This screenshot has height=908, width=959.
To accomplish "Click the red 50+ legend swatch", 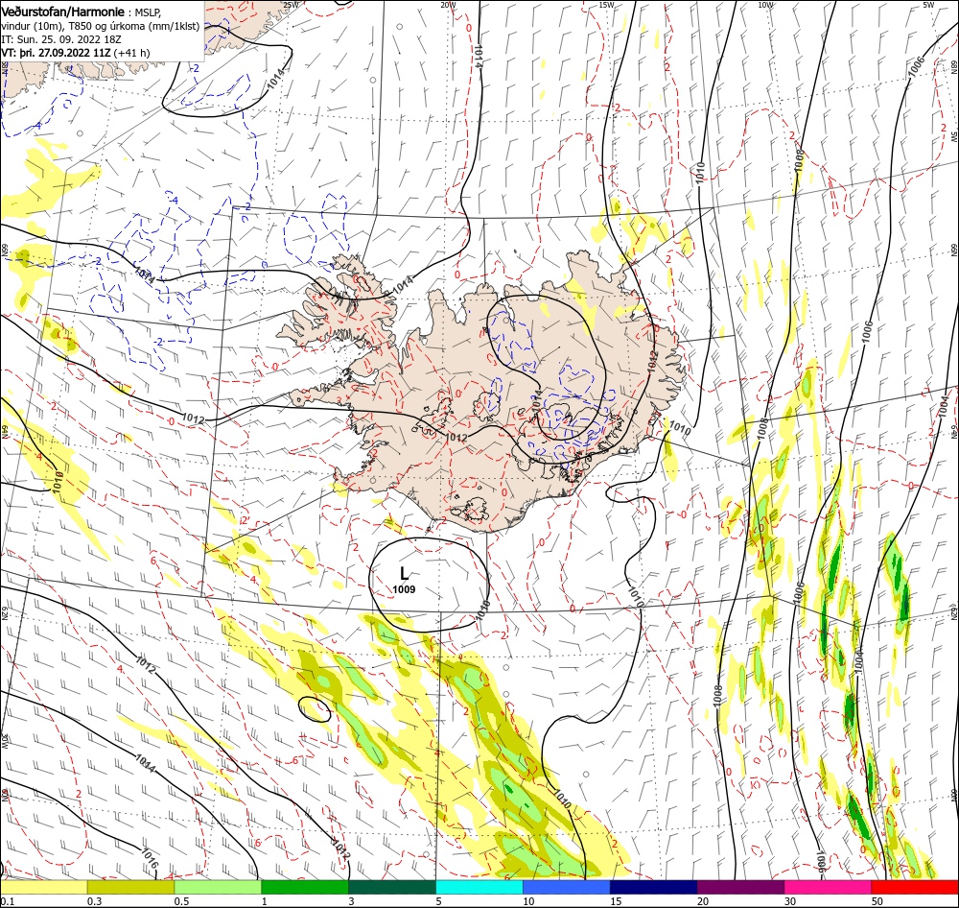I will click(x=915, y=887).
